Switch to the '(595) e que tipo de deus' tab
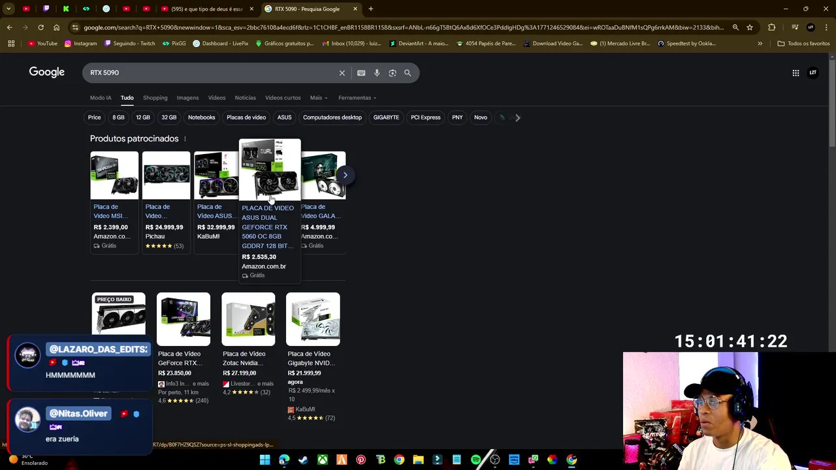 coord(206,9)
